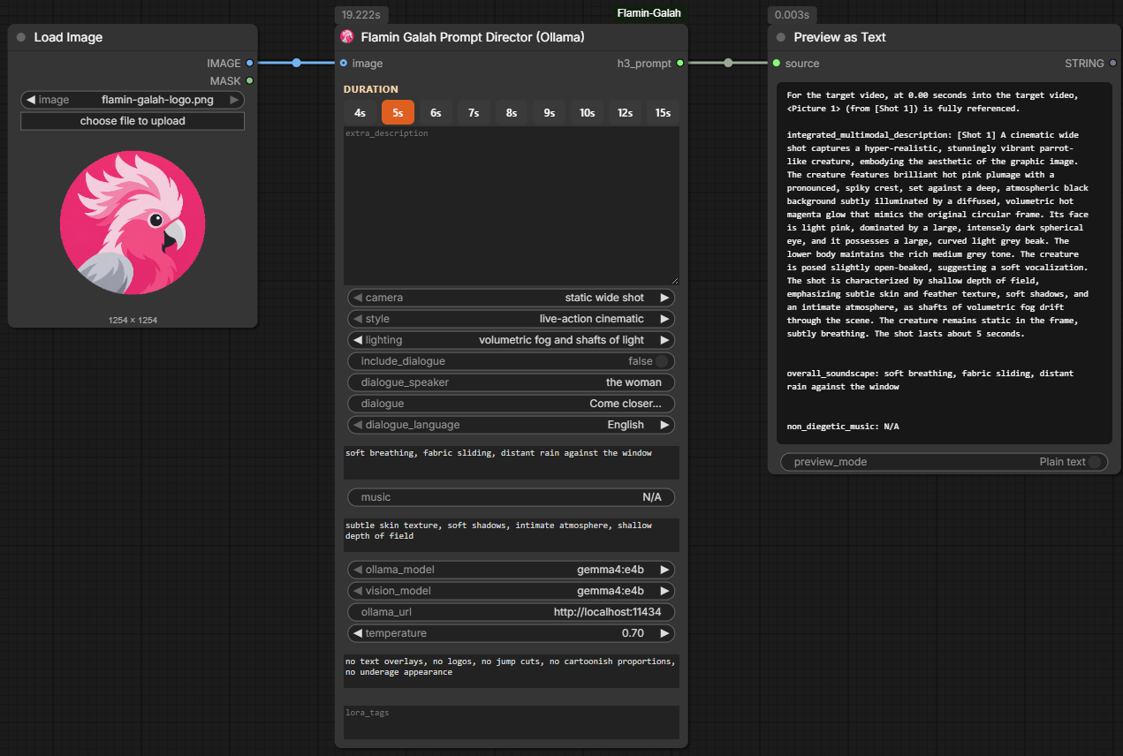1123x756 pixels.
Task: Click the Flamin-Galah badge above the node
Action: (x=649, y=13)
